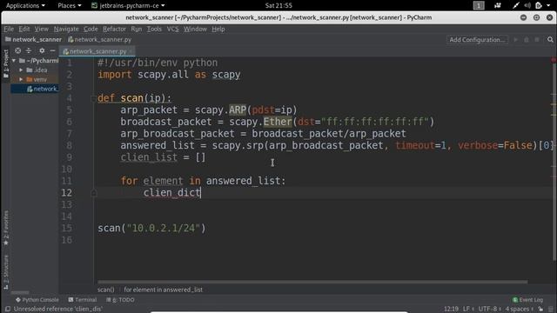Click the greyed Stop square icon

coord(537,40)
